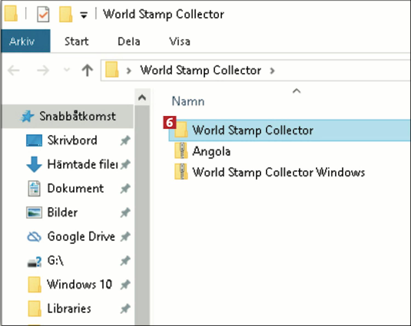Open Google Drive in the sidebar
411x326 pixels.
coord(81,237)
